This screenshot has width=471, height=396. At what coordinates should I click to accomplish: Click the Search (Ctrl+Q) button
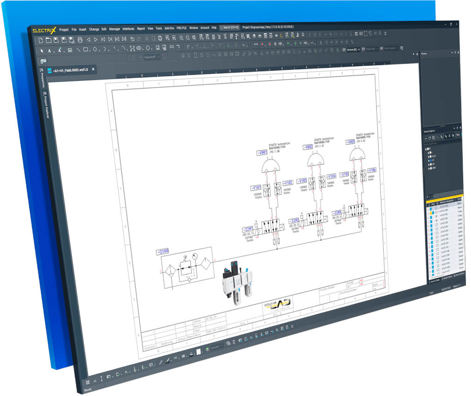[229, 27]
